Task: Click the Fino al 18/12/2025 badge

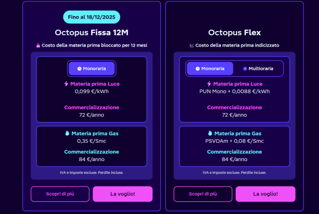Action: click(x=92, y=17)
